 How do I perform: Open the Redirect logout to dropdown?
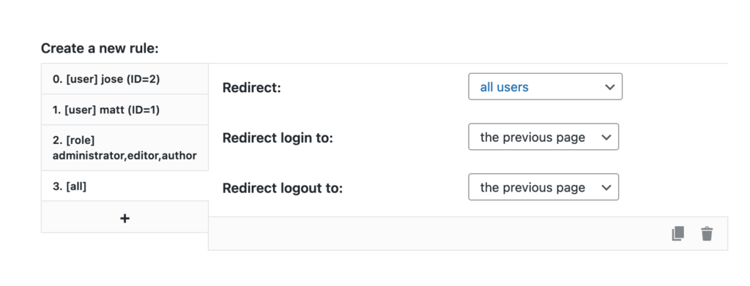pos(543,187)
